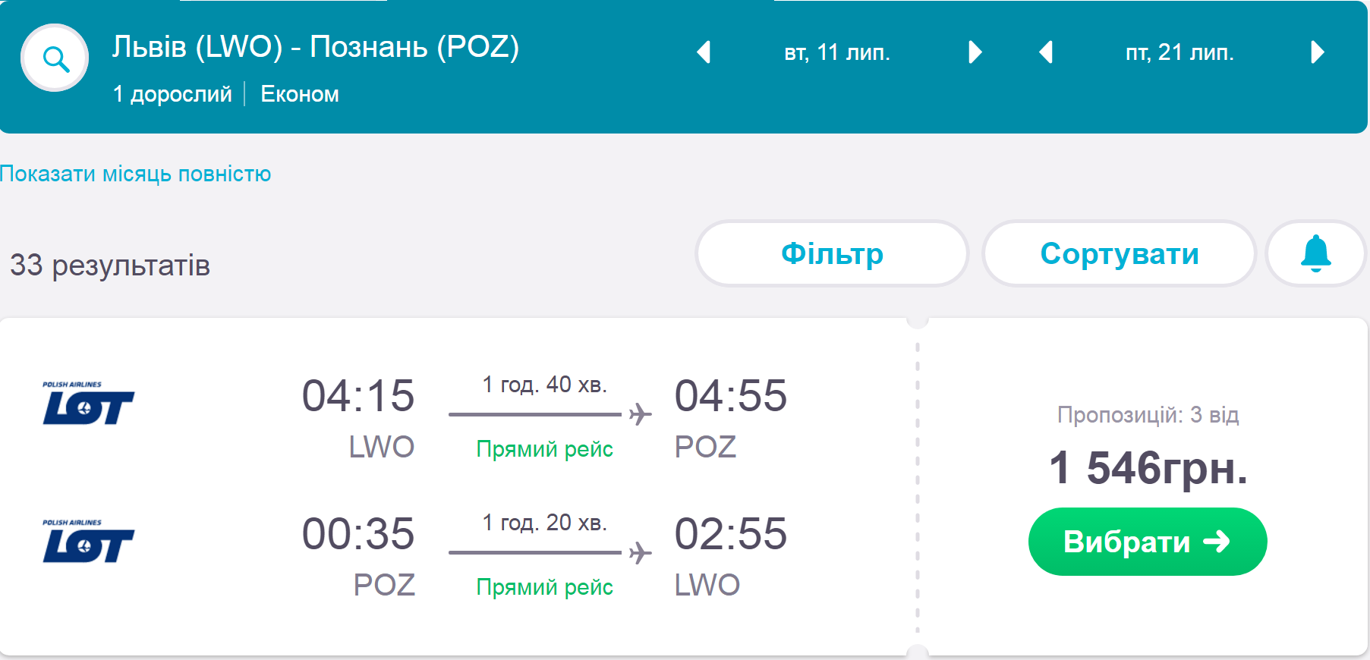Image resolution: width=1370 pixels, height=660 pixels.
Task: Open the Сортувати sorting options
Action: [1119, 253]
